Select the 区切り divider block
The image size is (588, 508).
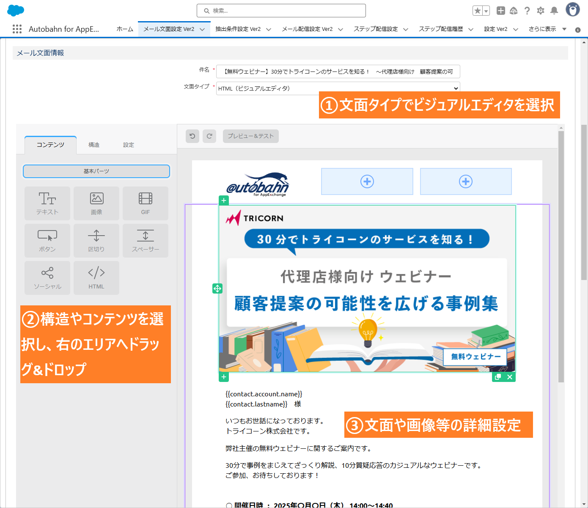[96, 241]
